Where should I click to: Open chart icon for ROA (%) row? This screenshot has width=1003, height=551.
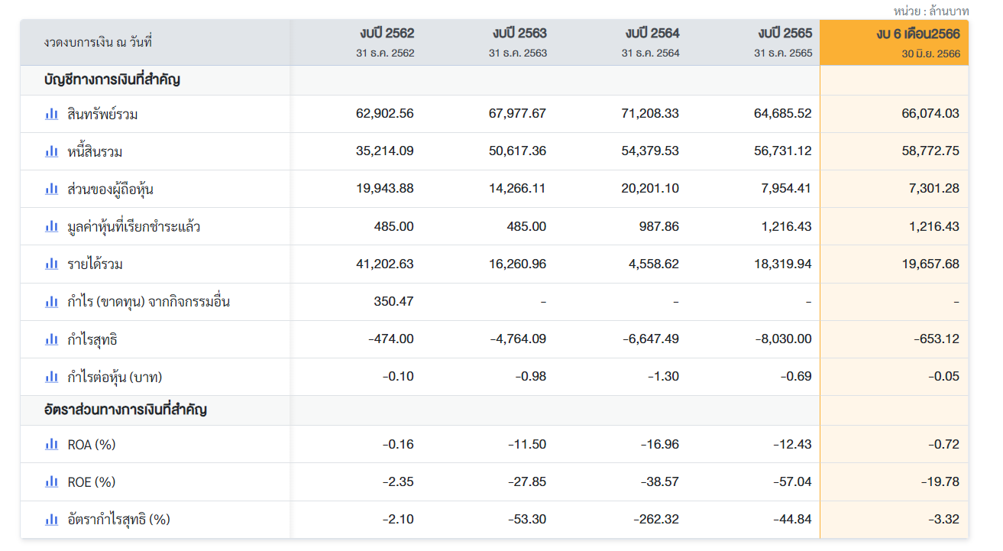(x=51, y=444)
